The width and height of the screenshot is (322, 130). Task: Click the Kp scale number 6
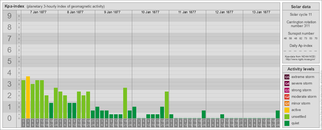(x=10, y=50)
